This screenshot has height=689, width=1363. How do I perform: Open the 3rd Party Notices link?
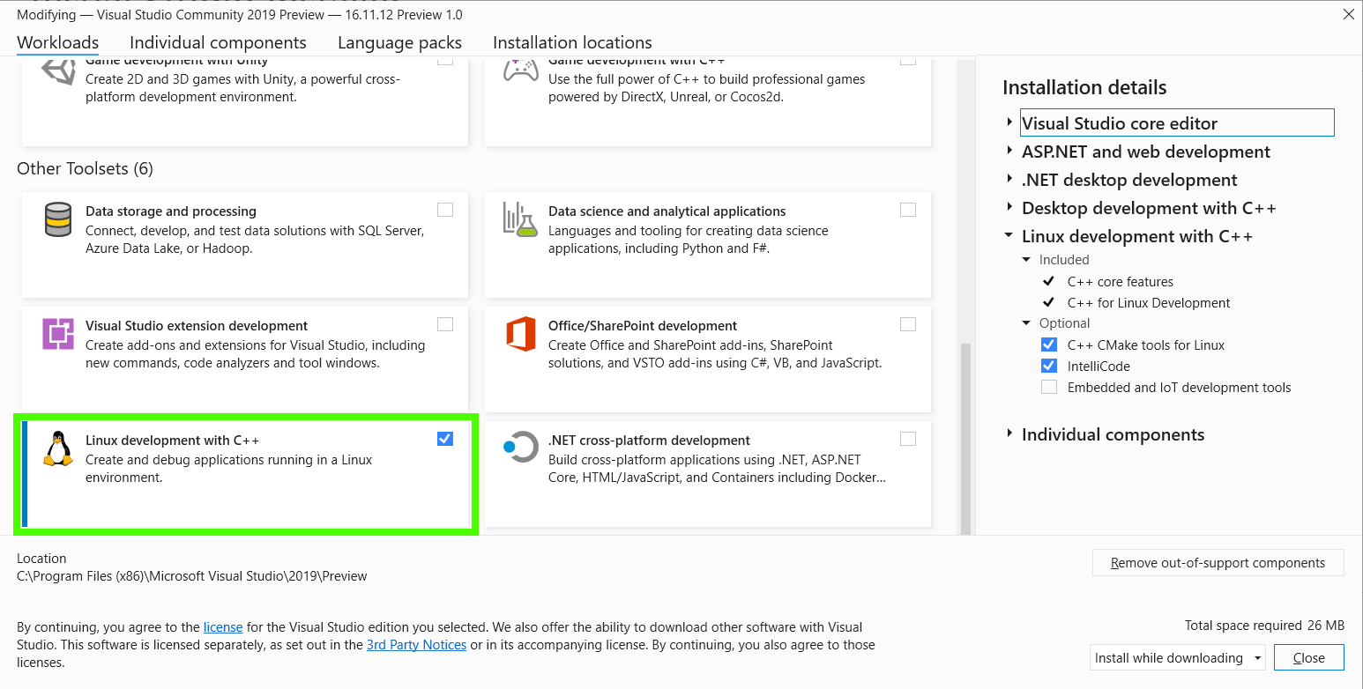point(416,645)
